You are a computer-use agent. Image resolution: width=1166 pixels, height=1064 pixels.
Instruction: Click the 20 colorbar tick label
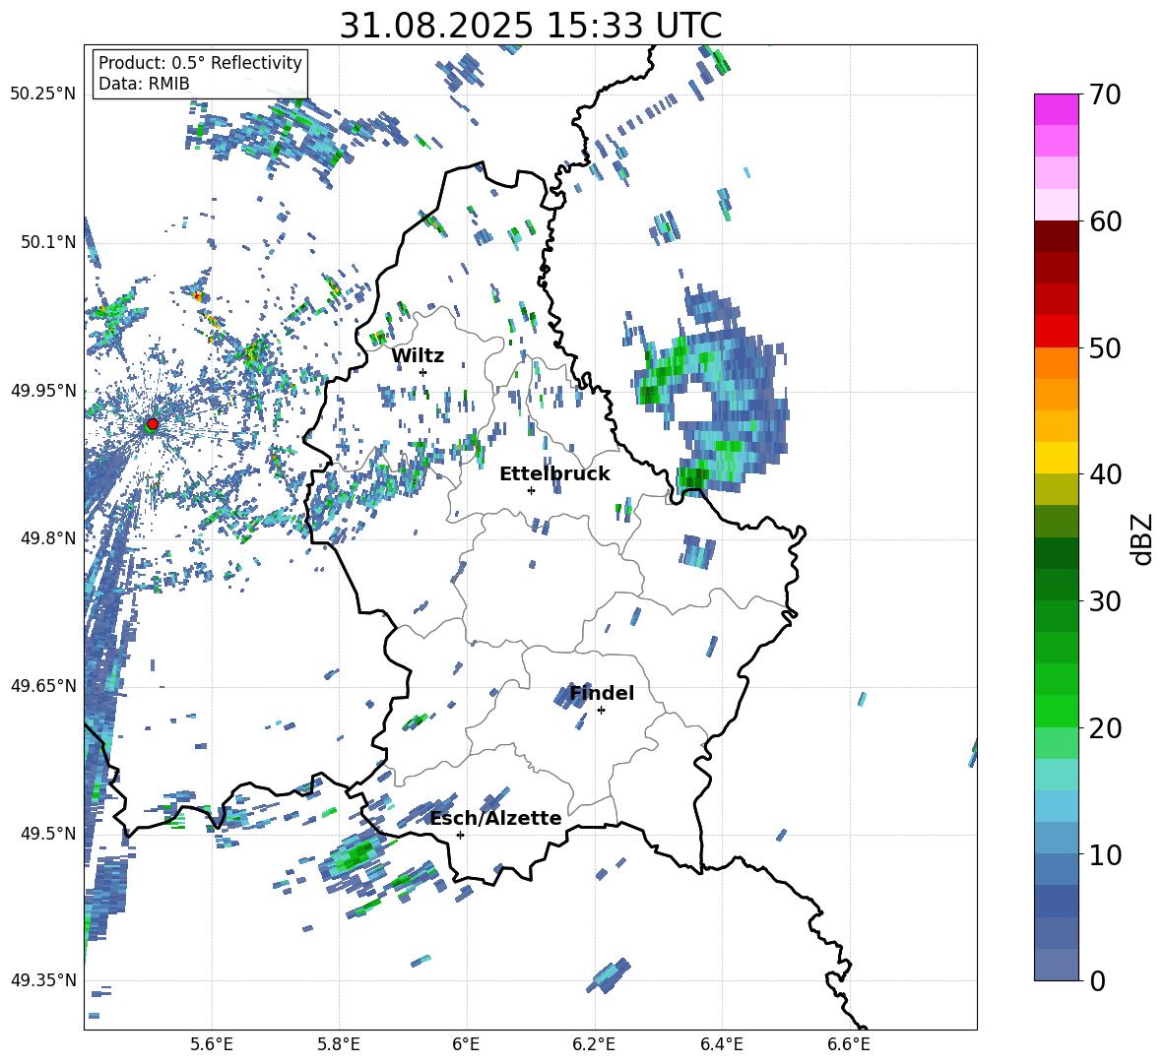click(x=1104, y=727)
